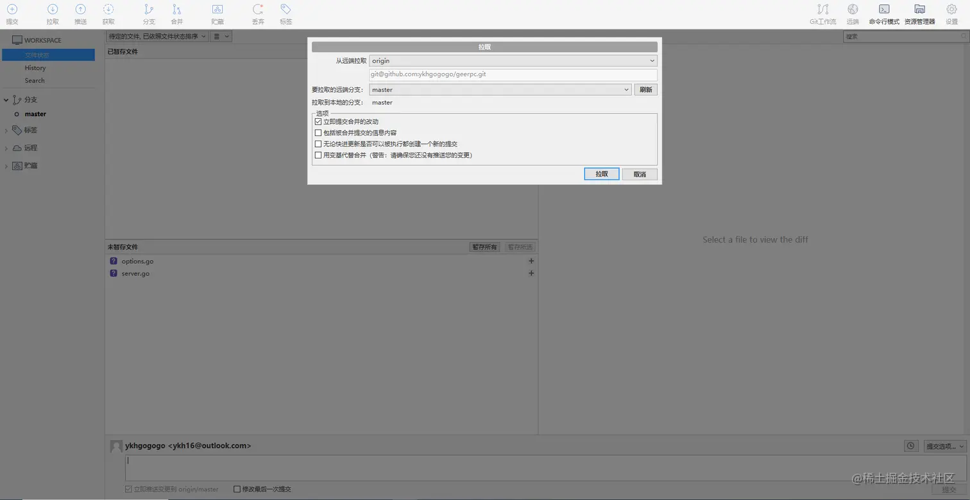
Task: Click the 刷新 button
Action: 646,90
